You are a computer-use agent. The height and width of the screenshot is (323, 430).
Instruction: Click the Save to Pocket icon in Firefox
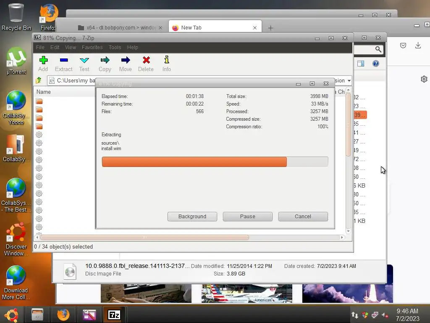(403, 45)
